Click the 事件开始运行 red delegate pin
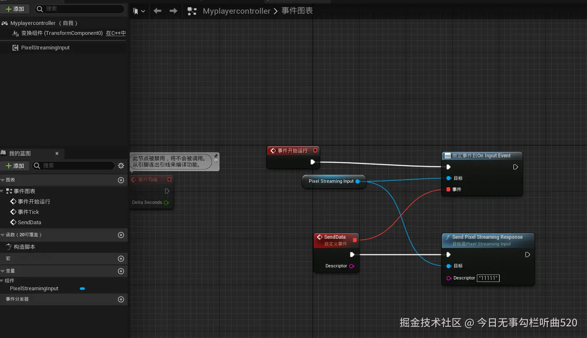This screenshot has height=338, width=587. click(315, 151)
